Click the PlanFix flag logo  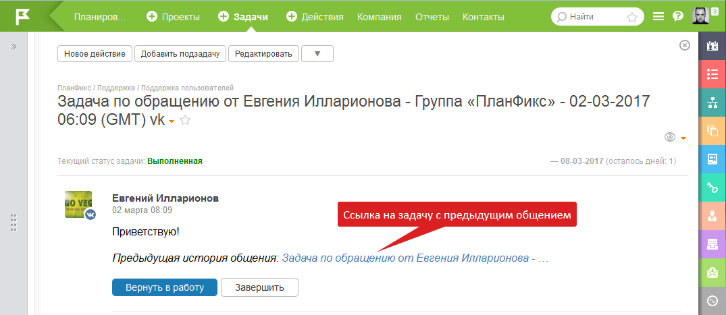tap(22, 17)
